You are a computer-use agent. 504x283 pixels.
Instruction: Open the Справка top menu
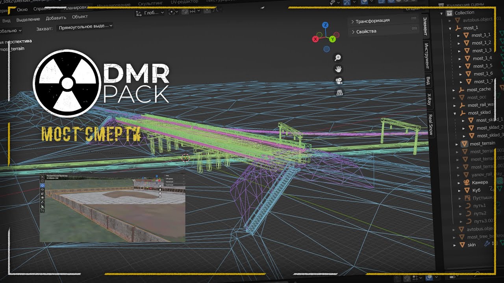pos(41,8)
